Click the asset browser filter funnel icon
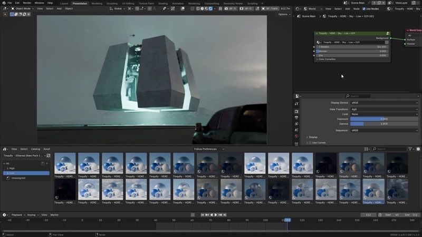This screenshot has height=237, width=422. coord(410,149)
